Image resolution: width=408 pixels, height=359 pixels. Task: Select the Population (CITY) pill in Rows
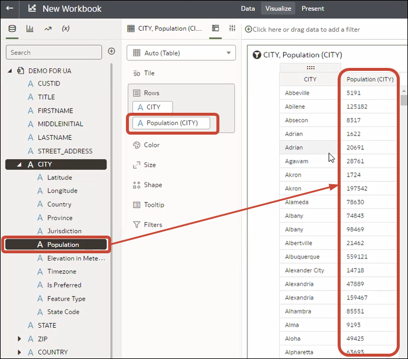pyautogui.click(x=171, y=123)
